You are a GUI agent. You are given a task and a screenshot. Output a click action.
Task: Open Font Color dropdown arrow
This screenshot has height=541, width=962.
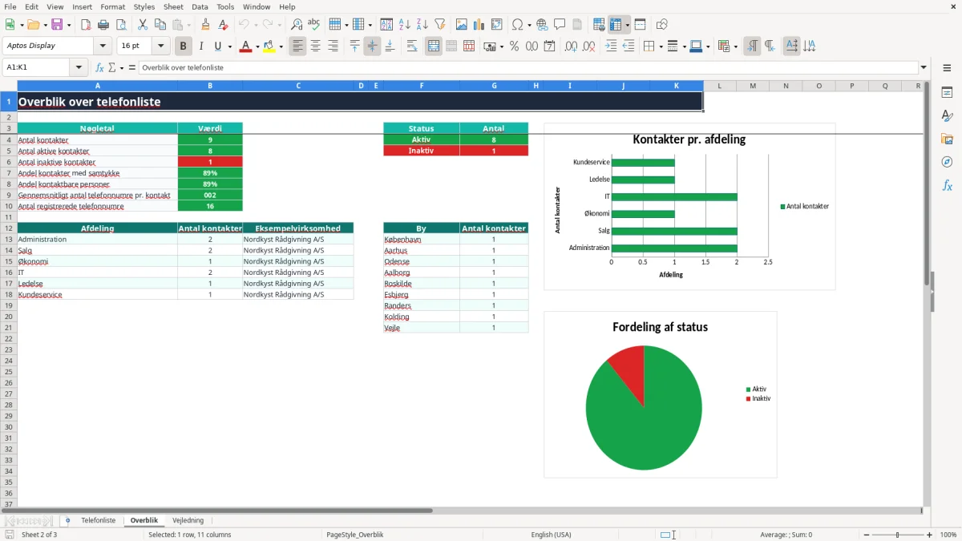click(257, 46)
